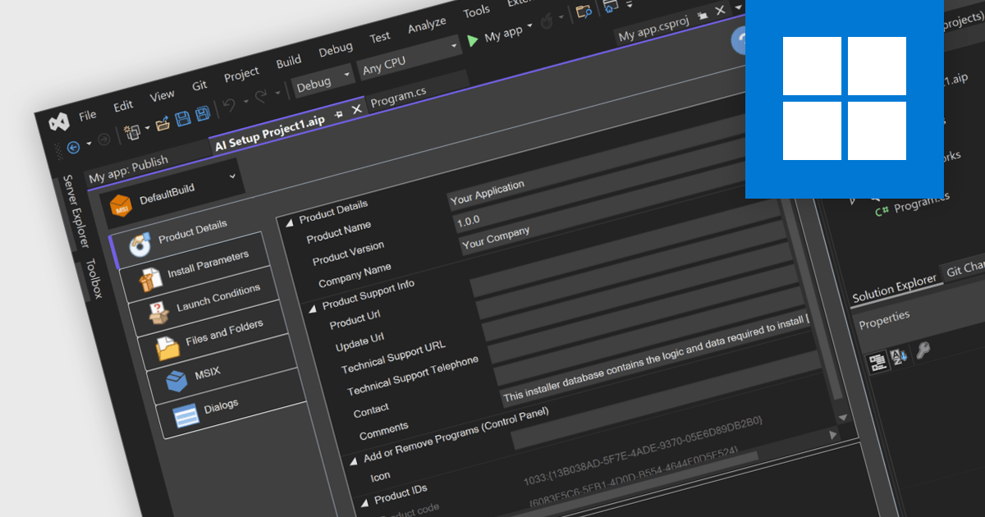The width and height of the screenshot is (985, 517).
Task: Start debugging with the green play icon
Action: click(x=473, y=39)
